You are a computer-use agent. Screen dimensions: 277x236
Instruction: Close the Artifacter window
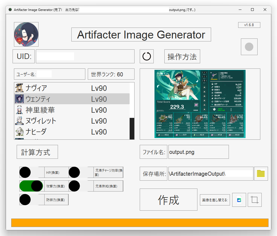pyautogui.click(x=265, y=10)
